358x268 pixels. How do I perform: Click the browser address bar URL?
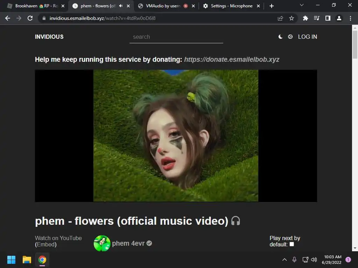tap(102, 18)
